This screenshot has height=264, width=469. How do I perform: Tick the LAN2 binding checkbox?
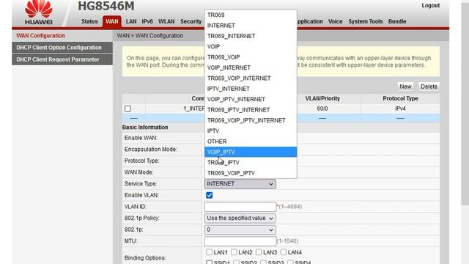(x=234, y=252)
